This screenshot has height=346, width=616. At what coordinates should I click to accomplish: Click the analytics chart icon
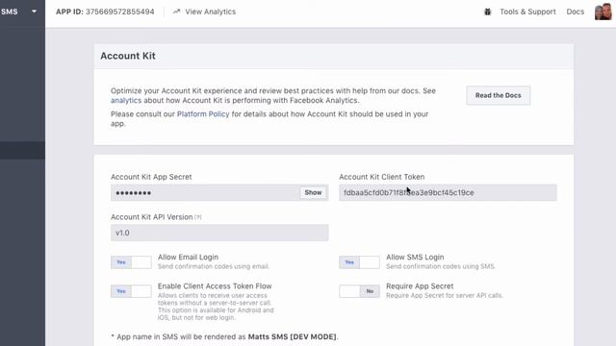pos(177,12)
